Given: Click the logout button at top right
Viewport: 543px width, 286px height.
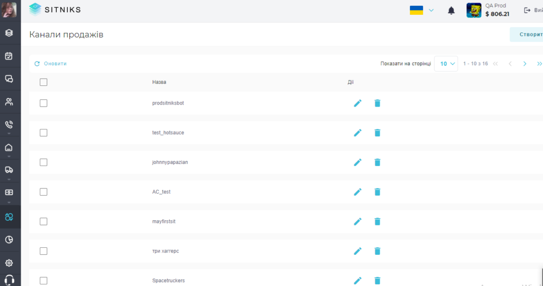Looking at the screenshot, I should click(x=533, y=11).
